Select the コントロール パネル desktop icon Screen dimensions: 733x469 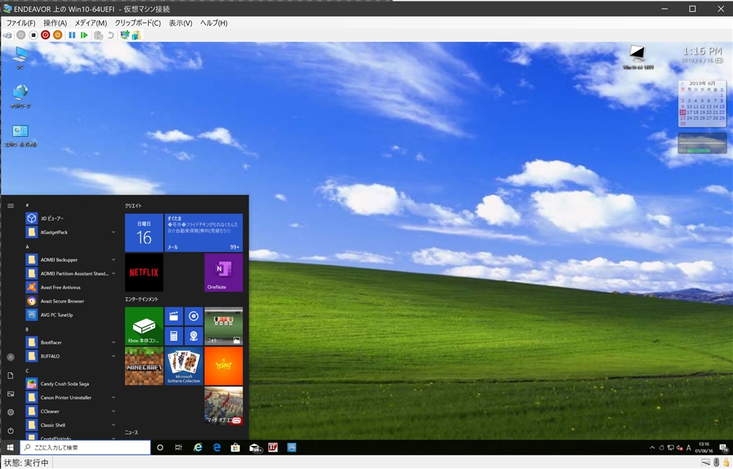point(20,135)
